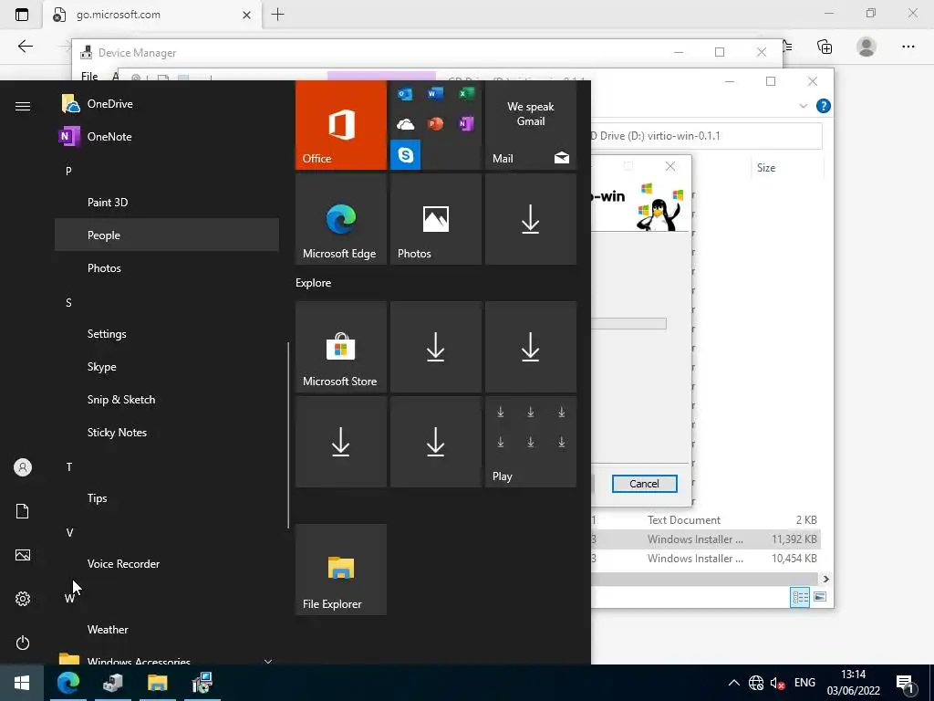Open the network tray icon

[x=756, y=683]
